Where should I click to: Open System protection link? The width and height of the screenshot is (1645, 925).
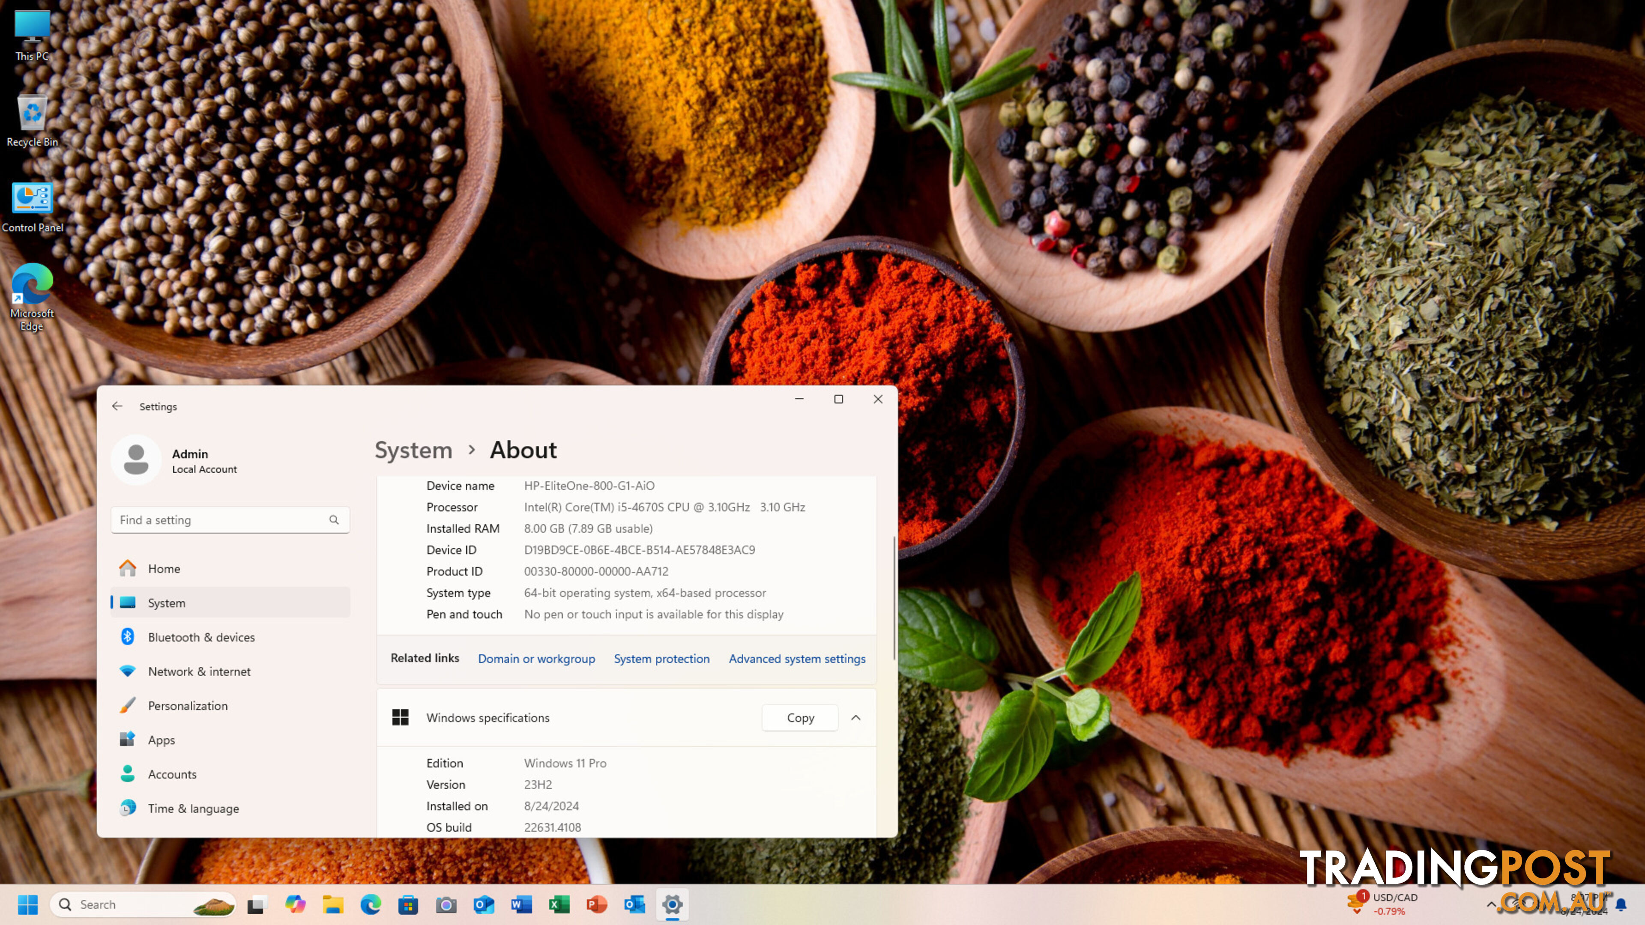[x=661, y=658]
